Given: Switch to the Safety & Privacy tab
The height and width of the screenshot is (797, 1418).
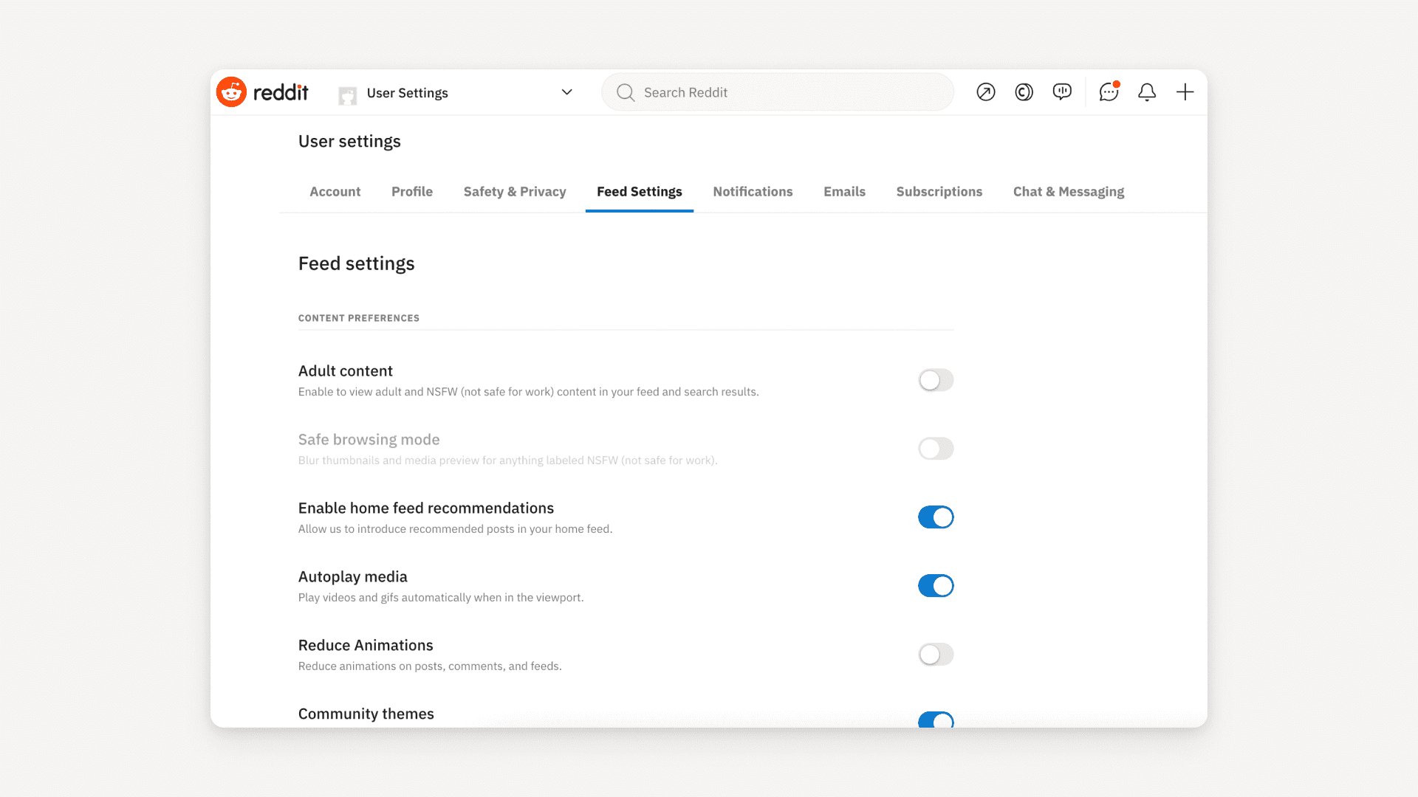Looking at the screenshot, I should point(515,192).
